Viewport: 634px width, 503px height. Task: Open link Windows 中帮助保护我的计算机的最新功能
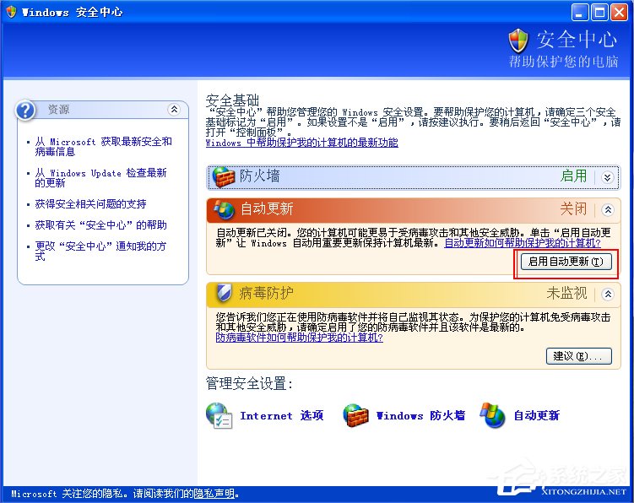coord(302,143)
